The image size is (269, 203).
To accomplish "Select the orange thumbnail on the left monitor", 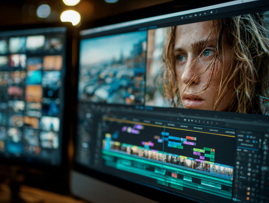I will point(53,63).
